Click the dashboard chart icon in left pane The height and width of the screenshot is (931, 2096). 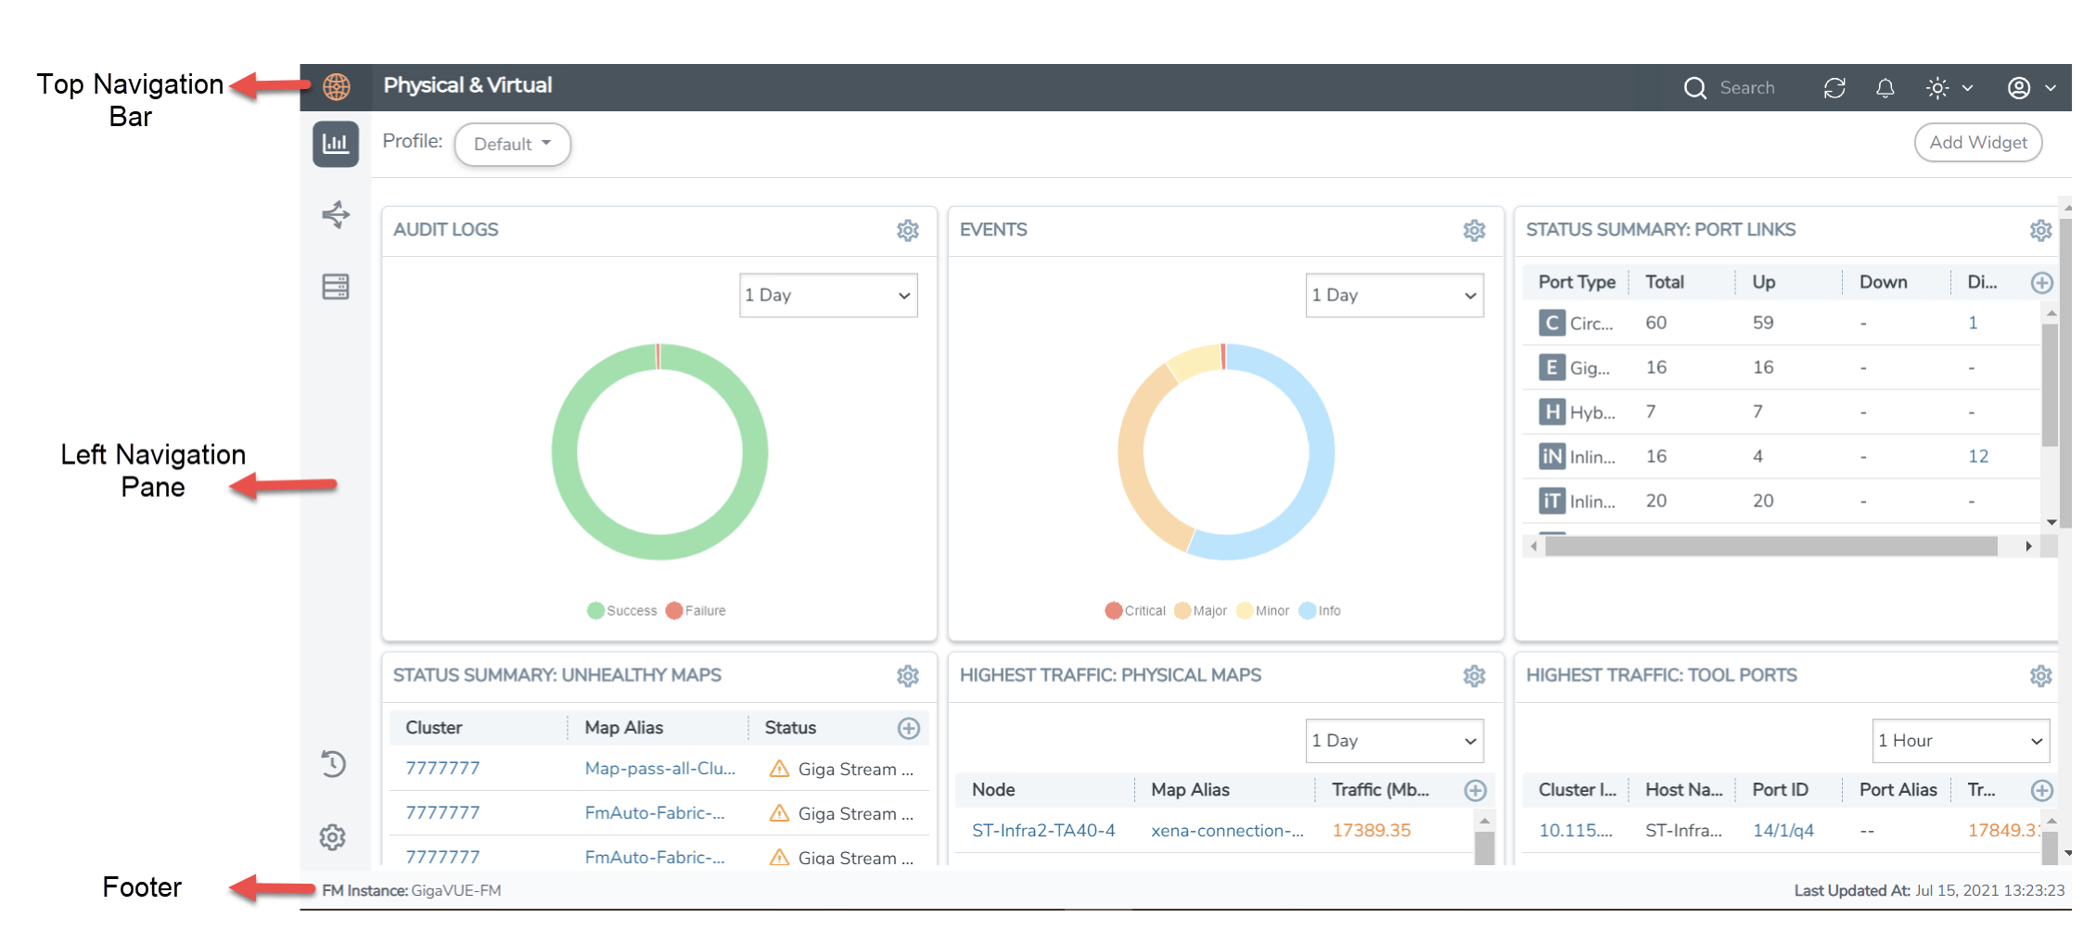[x=335, y=144]
